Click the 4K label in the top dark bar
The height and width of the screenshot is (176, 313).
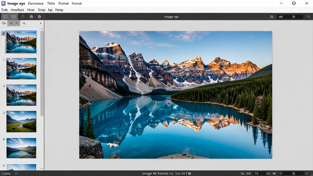(x=281, y=17)
